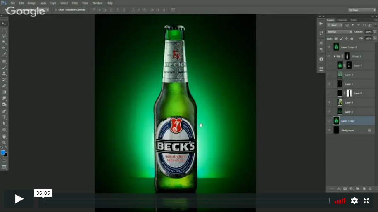
Task: Select the Pen tool
Action: pos(4,111)
